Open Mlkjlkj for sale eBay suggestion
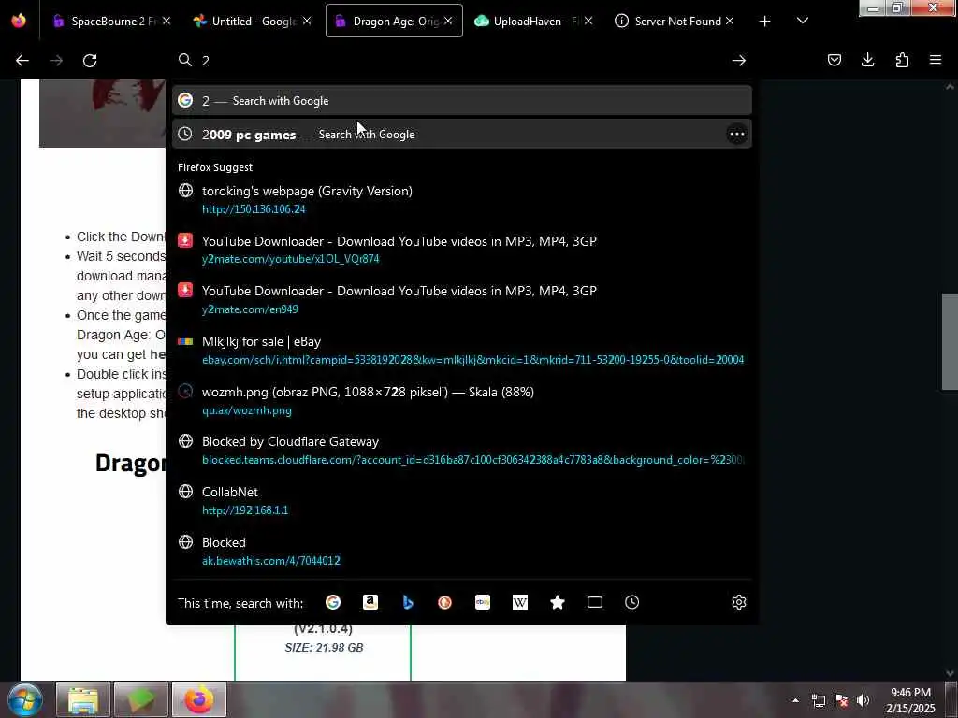This screenshot has height=718, width=958. [461, 351]
